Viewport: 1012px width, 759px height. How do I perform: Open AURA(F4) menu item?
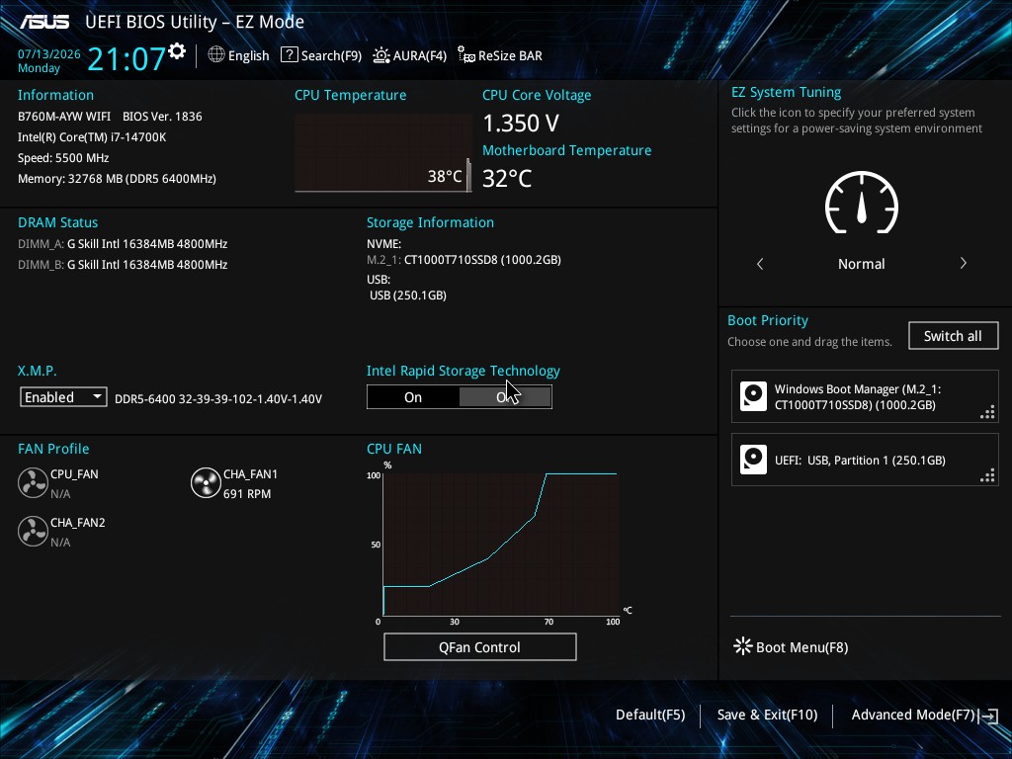410,55
